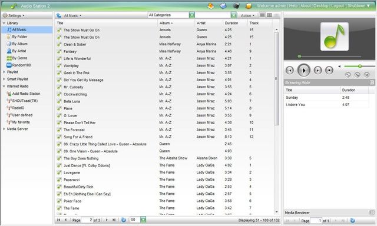Skip to previous track
Viewport: 377px width, 226px height.
pyautogui.click(x=290, y=71)
